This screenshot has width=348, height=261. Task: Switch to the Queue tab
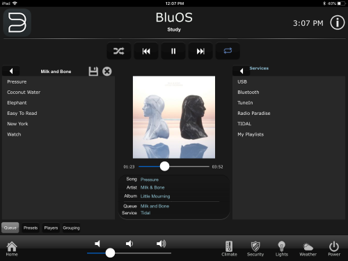tap(10, 228)
